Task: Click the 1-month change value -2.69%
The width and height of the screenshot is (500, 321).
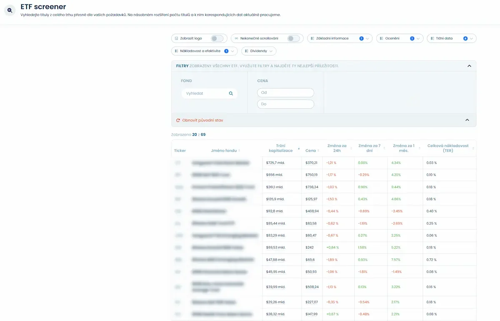Action: click(x=397, y=223)
